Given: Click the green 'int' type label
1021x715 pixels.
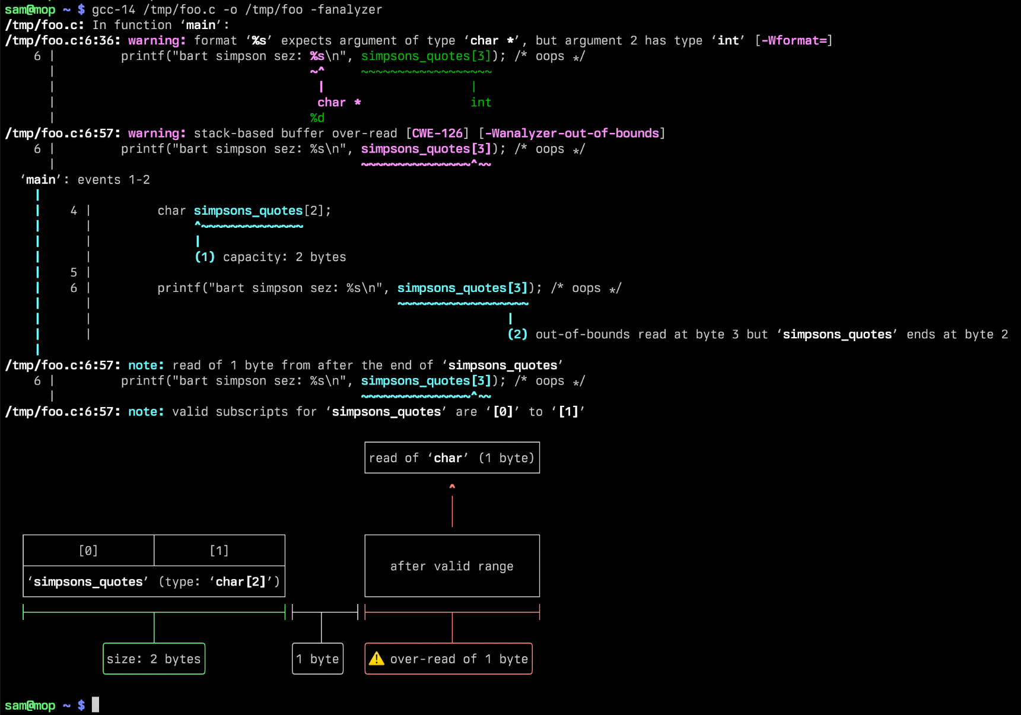Looking at the screenshot, I should click(481, 102).
